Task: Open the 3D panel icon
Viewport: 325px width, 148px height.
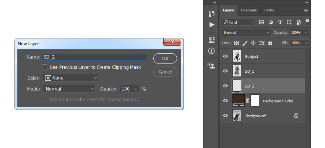Action: click(x=211, y=40)
